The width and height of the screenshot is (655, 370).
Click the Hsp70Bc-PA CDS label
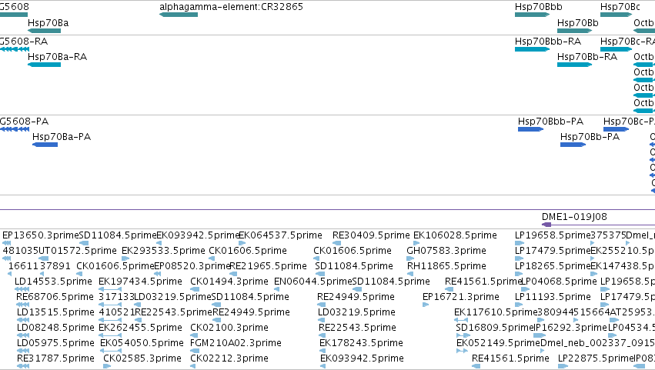pos(629,122)
